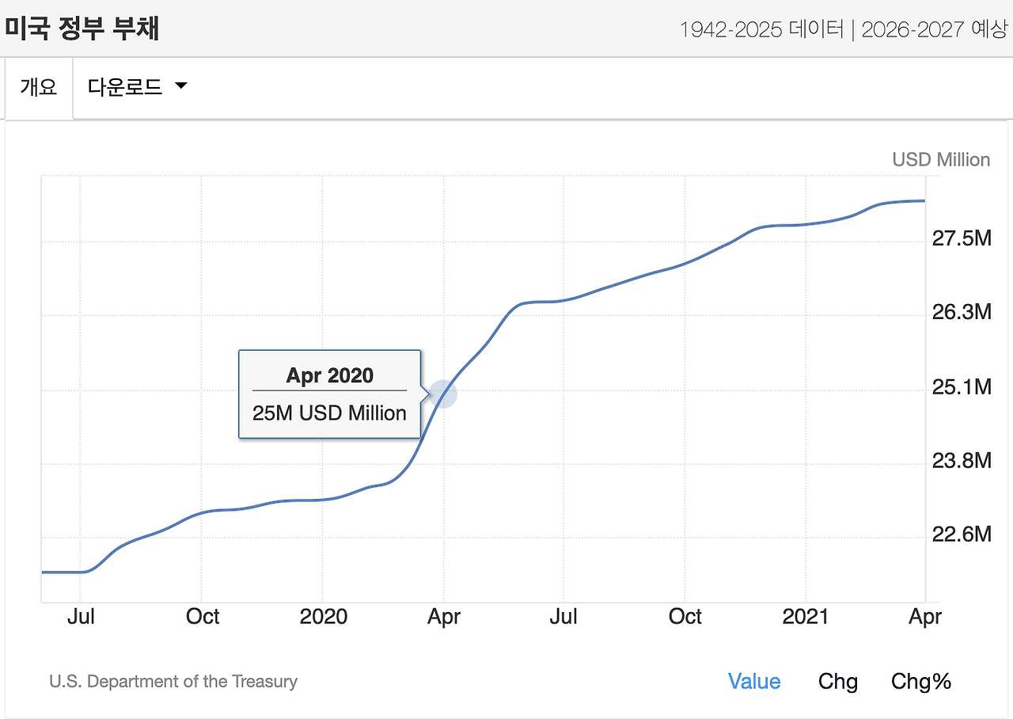Click the 22.6M value axis label
1013x719 pixels.
(962, 535)
